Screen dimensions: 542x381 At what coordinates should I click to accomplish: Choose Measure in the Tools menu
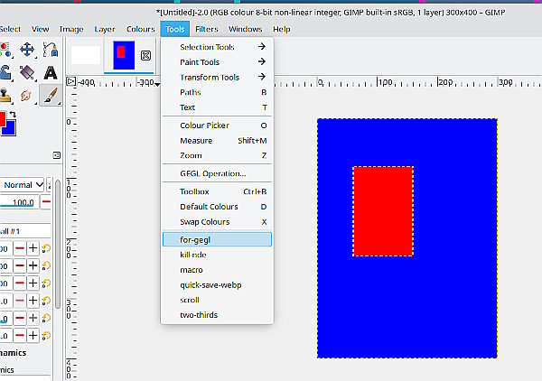tap(217, 141)
